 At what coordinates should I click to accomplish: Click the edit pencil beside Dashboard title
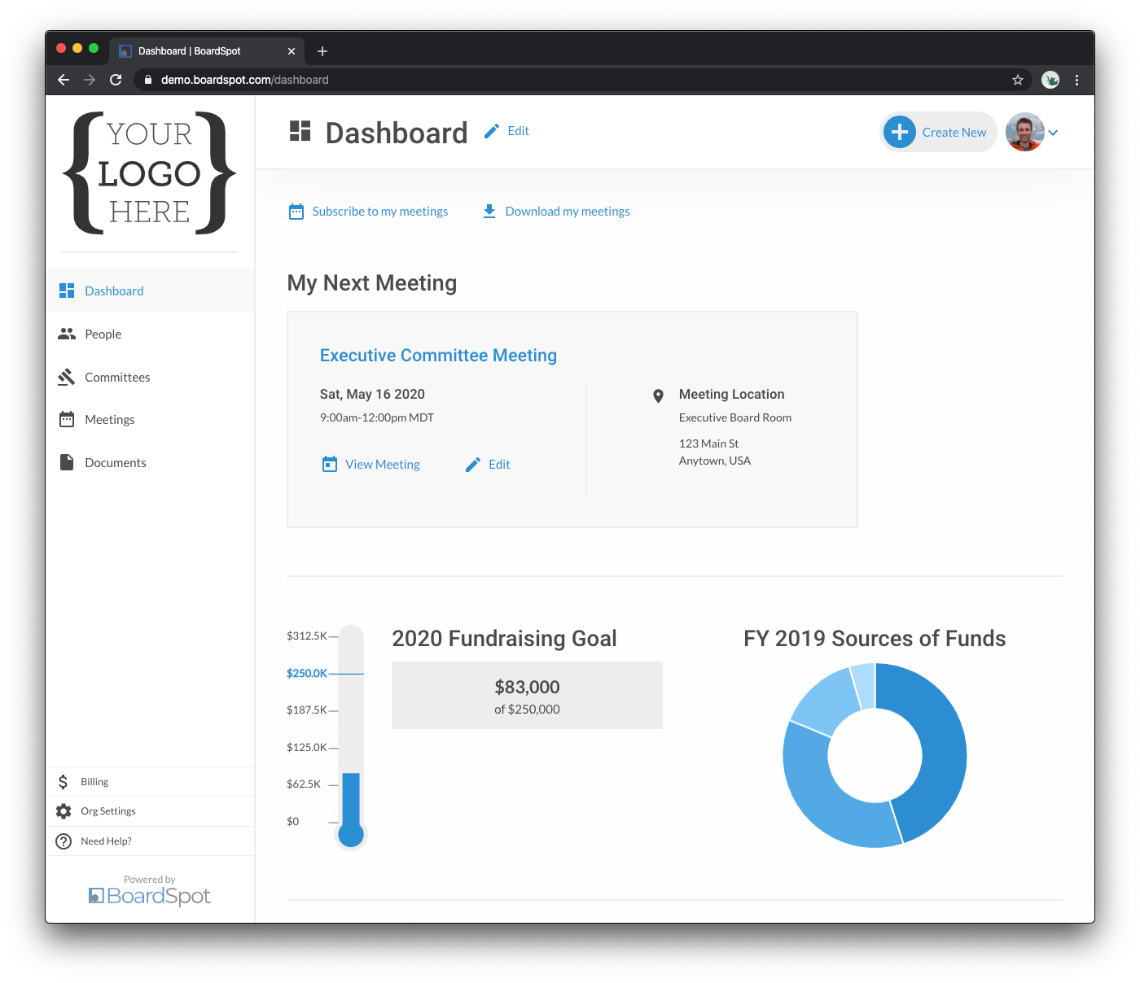coord(491,130)
